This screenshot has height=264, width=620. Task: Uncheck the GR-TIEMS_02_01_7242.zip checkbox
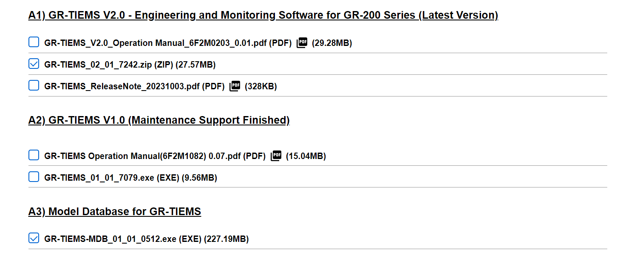(34, 64)
